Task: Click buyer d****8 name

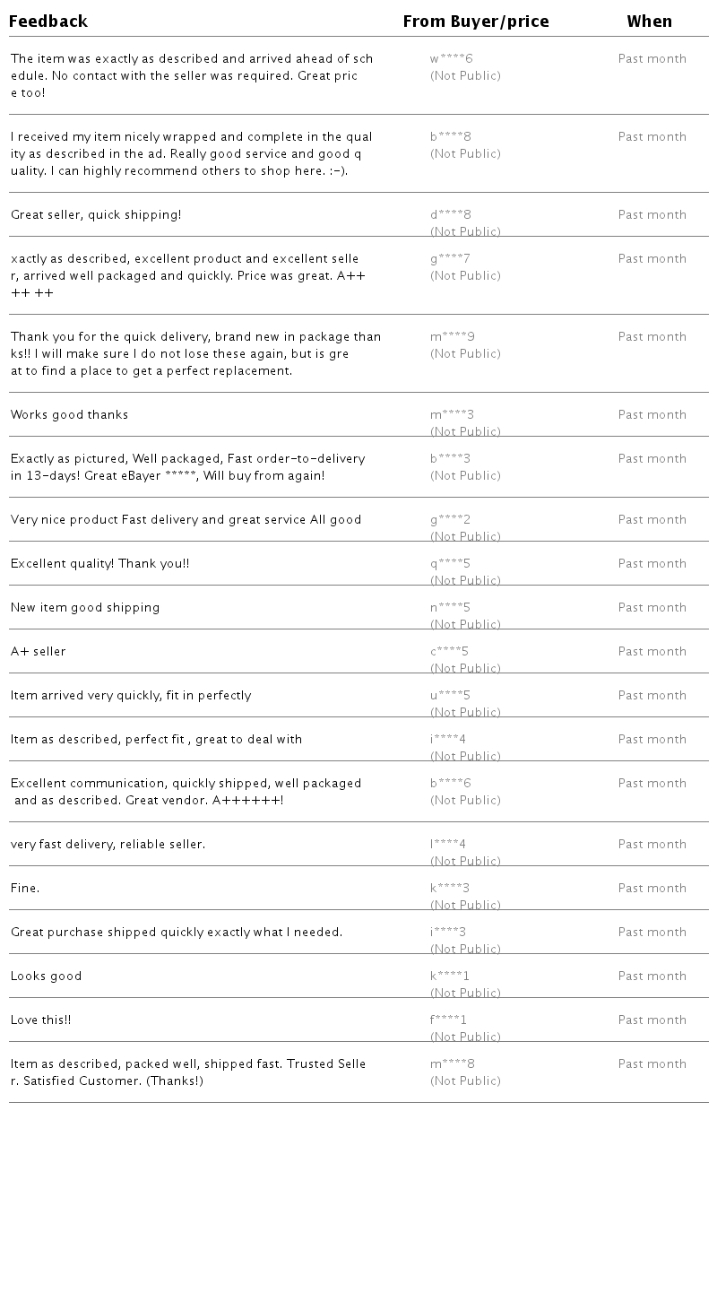Action: click(450, 215)
